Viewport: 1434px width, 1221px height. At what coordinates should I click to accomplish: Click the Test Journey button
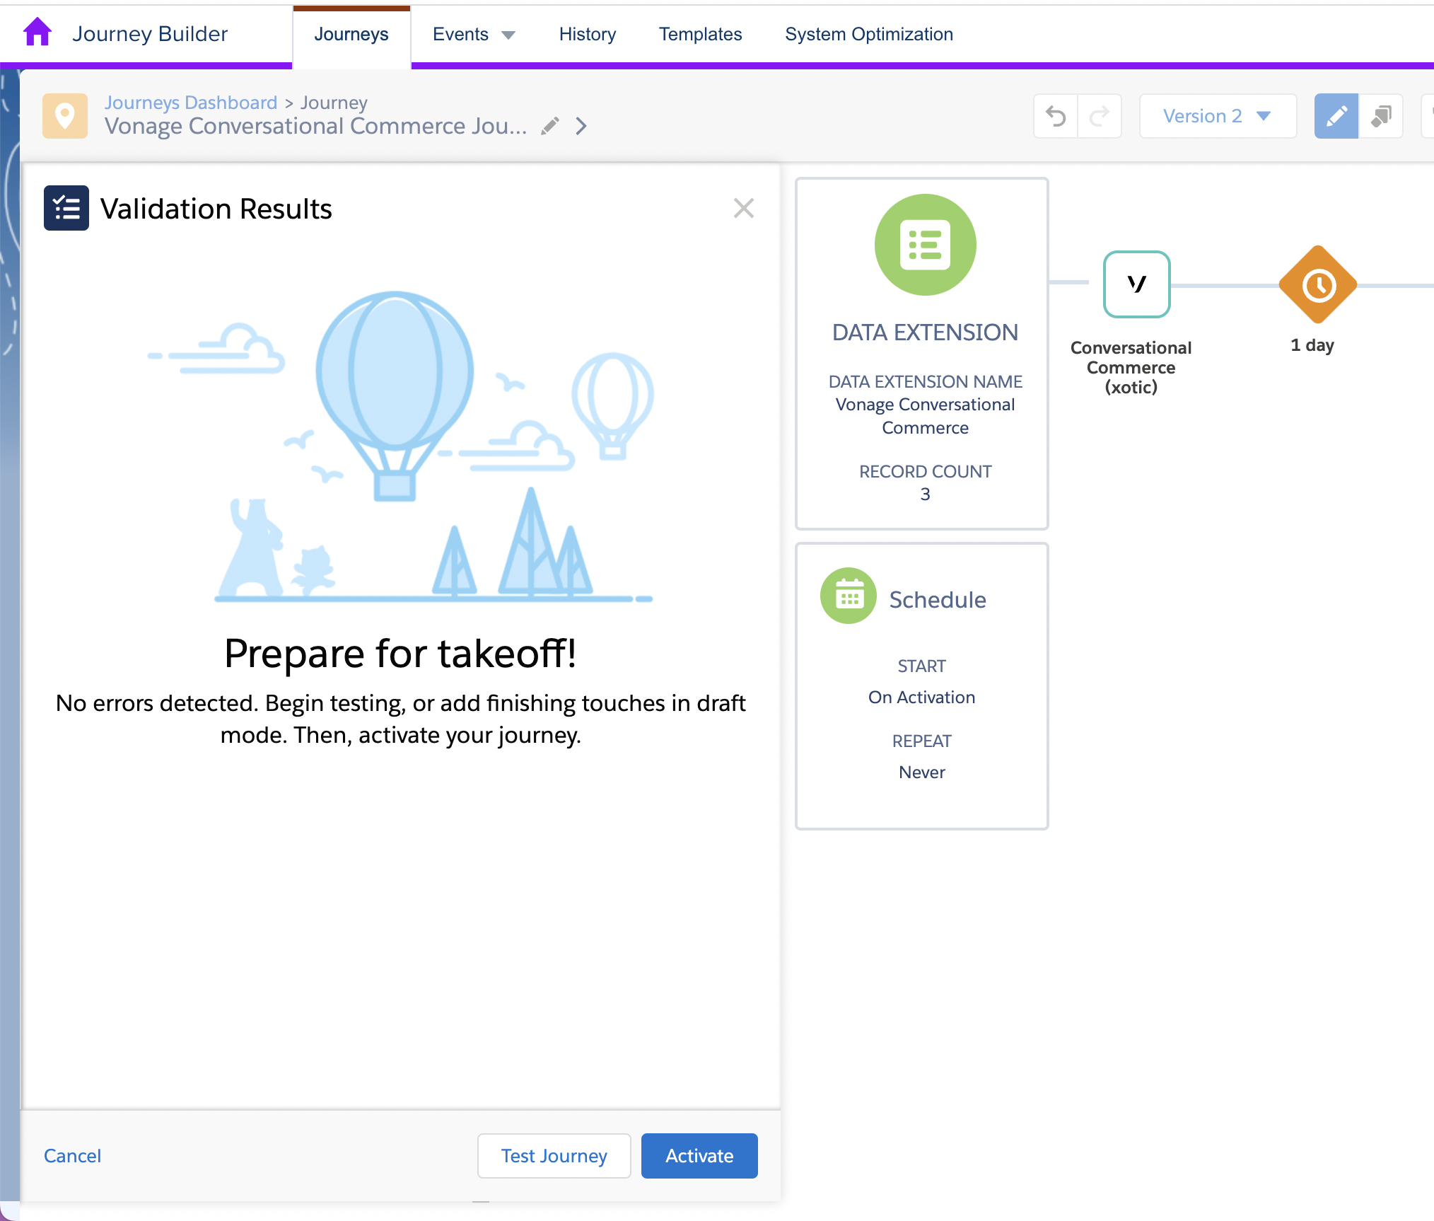[554, 1156]
